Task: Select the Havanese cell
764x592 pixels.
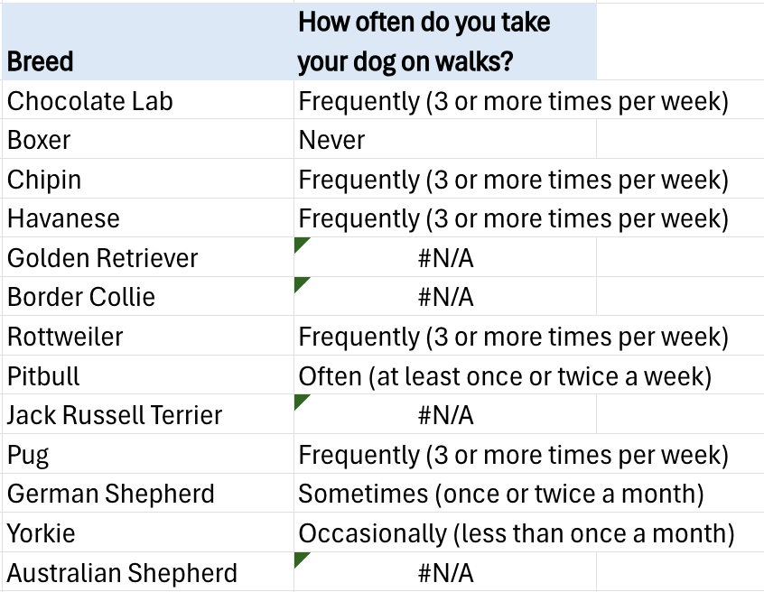Action: [x=148, y=217]
